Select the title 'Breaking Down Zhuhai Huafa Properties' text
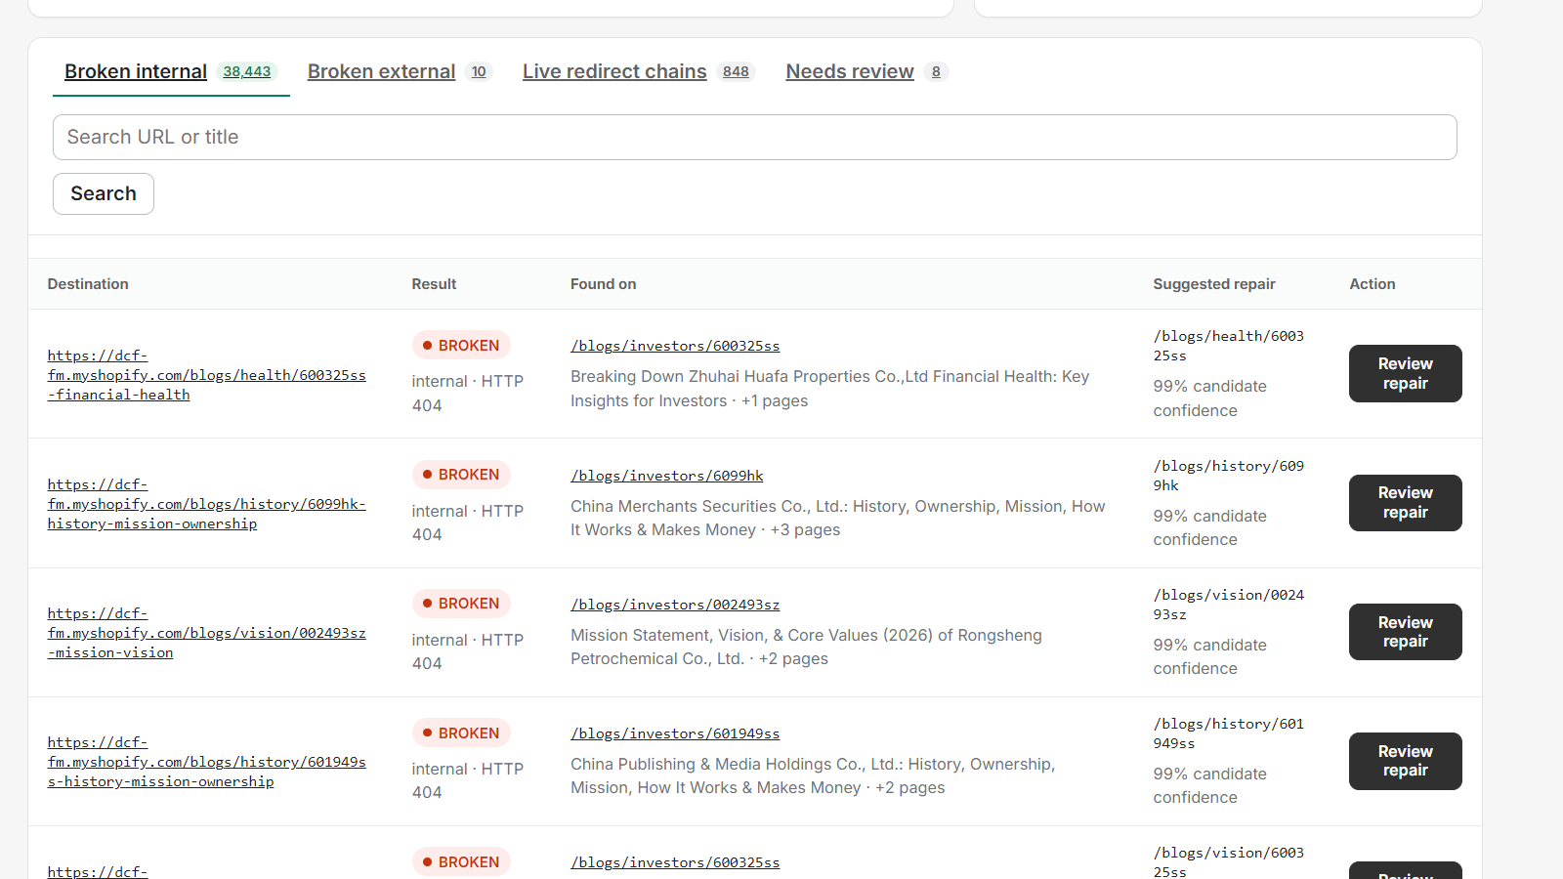The image size is (1563, 879). click(x=830, y=389)
